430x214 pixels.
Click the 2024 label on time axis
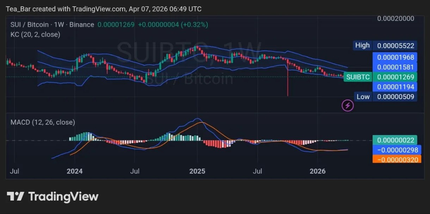(74, 171)
